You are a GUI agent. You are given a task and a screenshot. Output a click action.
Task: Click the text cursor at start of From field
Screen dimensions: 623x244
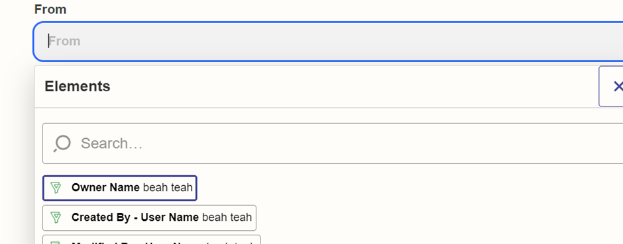tap(48, 41)
